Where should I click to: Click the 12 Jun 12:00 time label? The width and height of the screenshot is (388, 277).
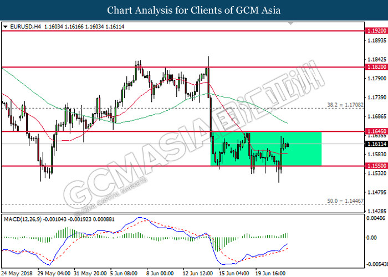tap(198, 274)
